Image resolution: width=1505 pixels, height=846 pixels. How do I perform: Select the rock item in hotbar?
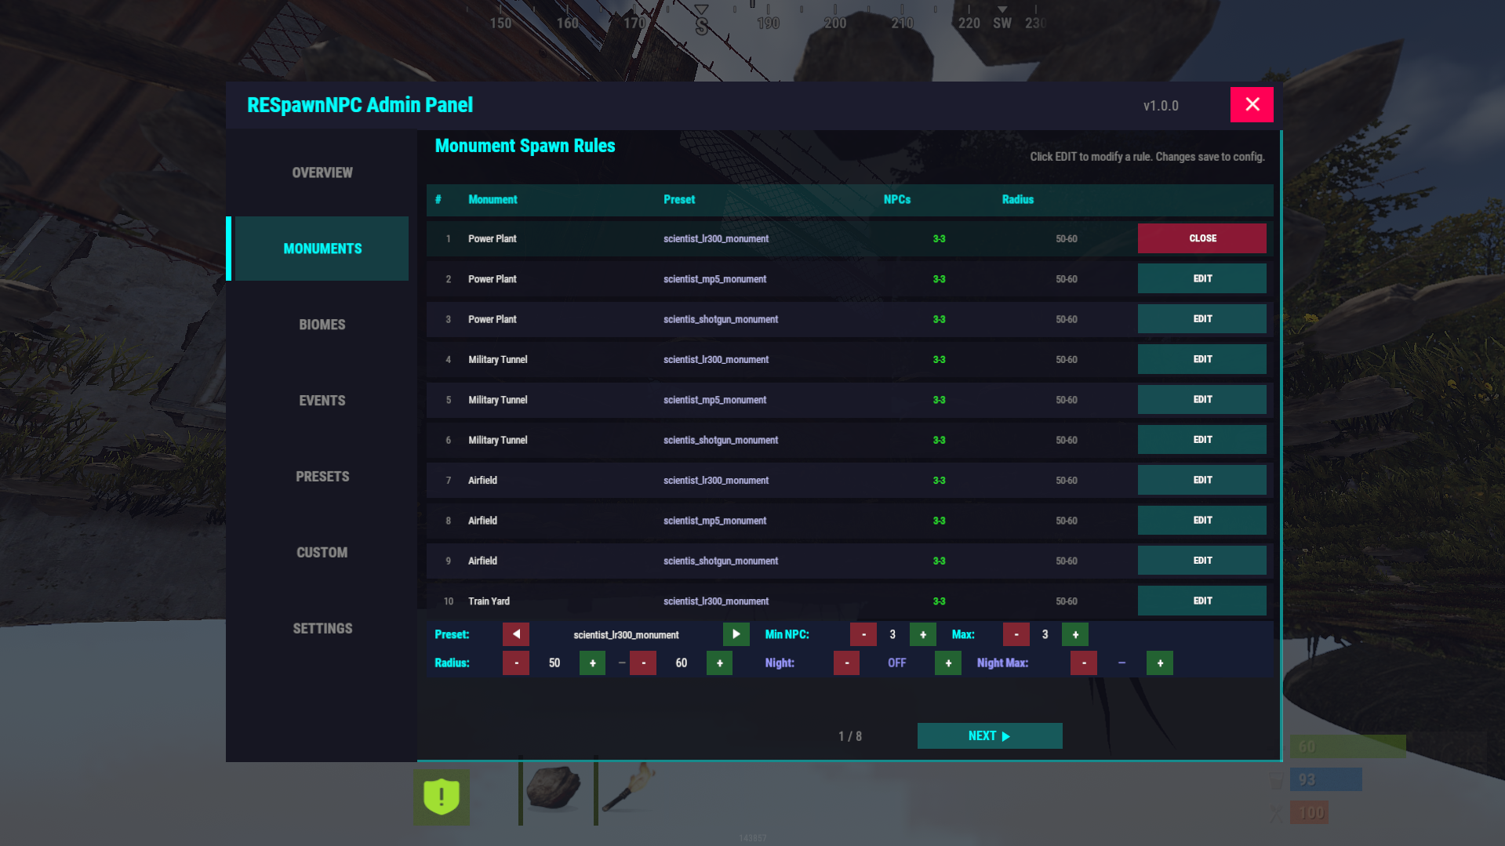point(554,789)
